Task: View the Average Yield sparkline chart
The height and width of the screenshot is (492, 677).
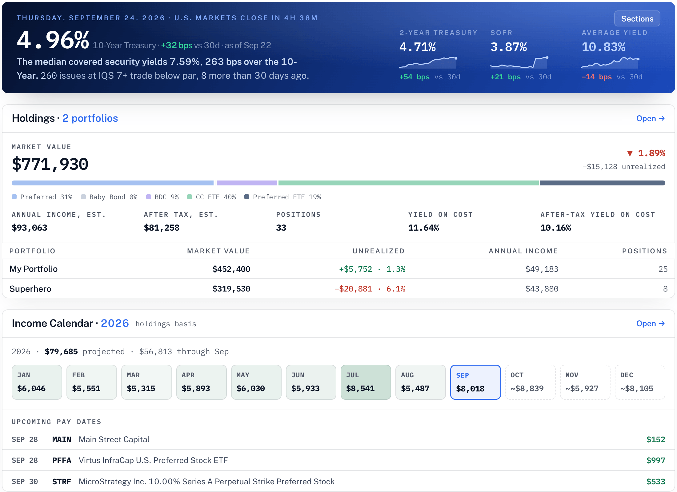Action: click(x=610, y=62)
